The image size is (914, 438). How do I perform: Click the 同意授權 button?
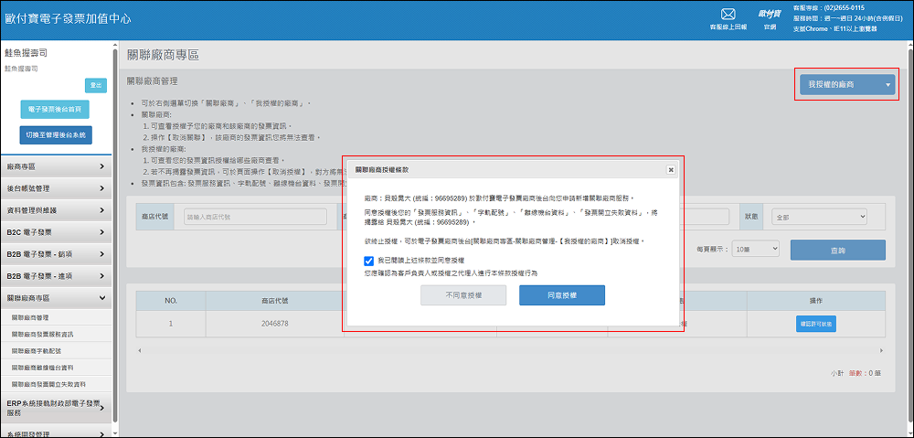coord(561,295)
